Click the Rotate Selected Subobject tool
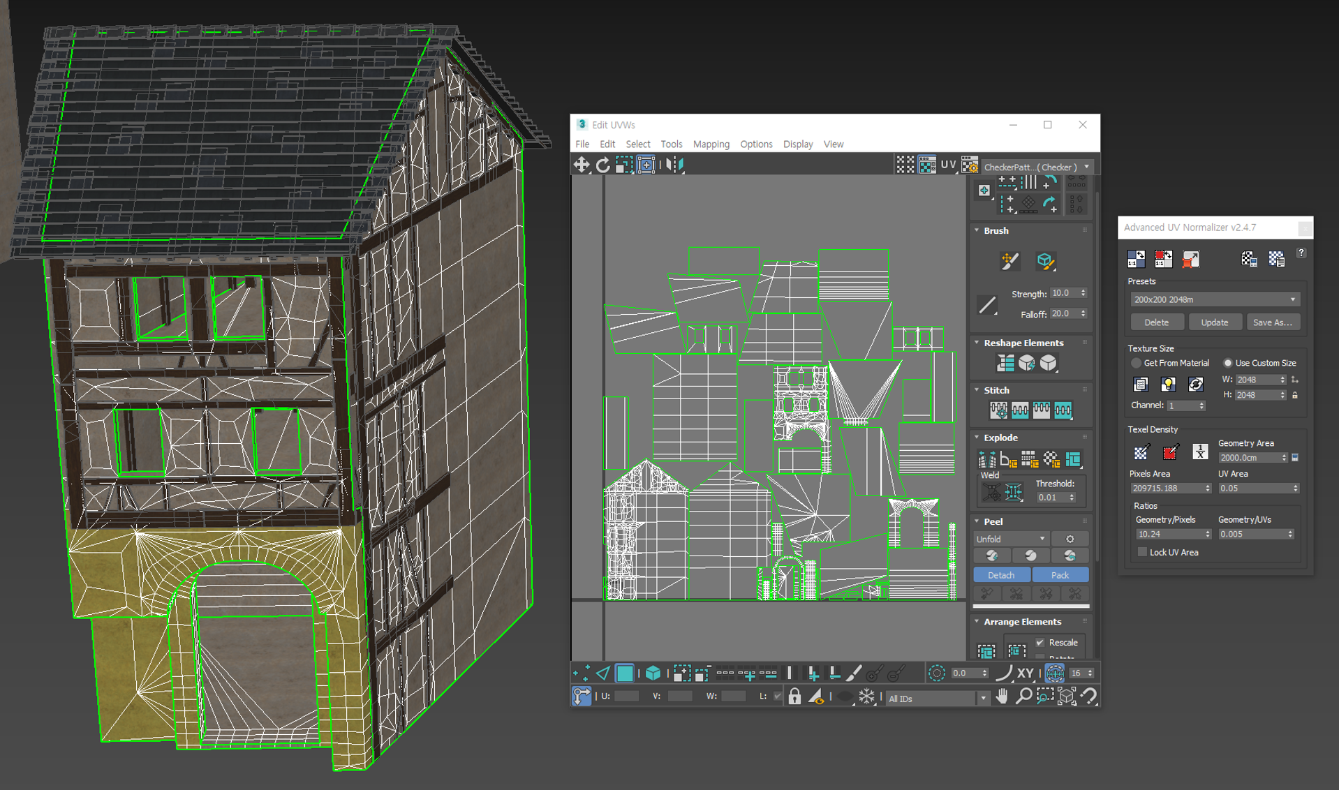Viewport: 1339px width, 790px height. tap(602, 165)
